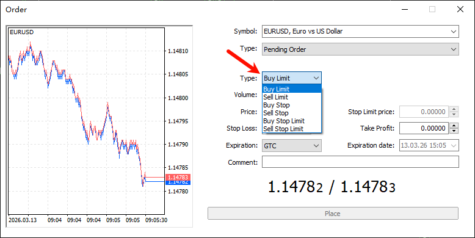Viewport: 475px width, 238px height.
Task: Choose Sell Stop from the list
Action: coord(291,113)
